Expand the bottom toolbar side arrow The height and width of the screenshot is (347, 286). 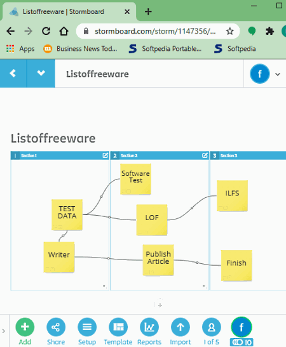click(x=4, y=331)
